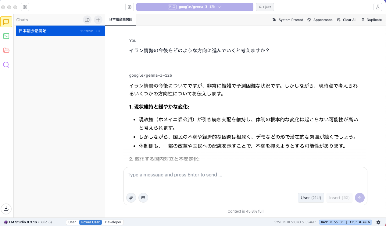Click the heading 2. 激化する国内対立と不安定化:
Screen dimensions: 386x226
click(164, 159)
